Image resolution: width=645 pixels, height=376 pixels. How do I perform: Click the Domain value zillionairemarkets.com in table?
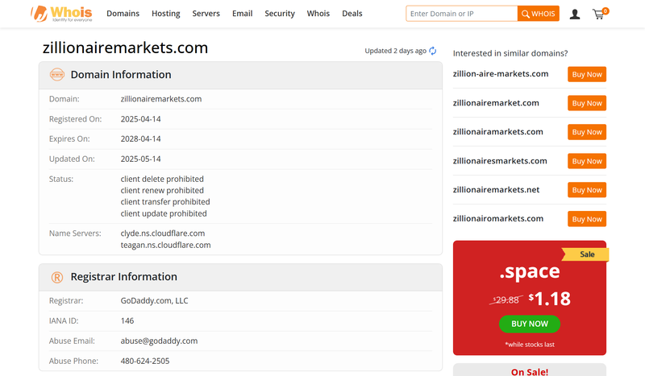(160, 99)
